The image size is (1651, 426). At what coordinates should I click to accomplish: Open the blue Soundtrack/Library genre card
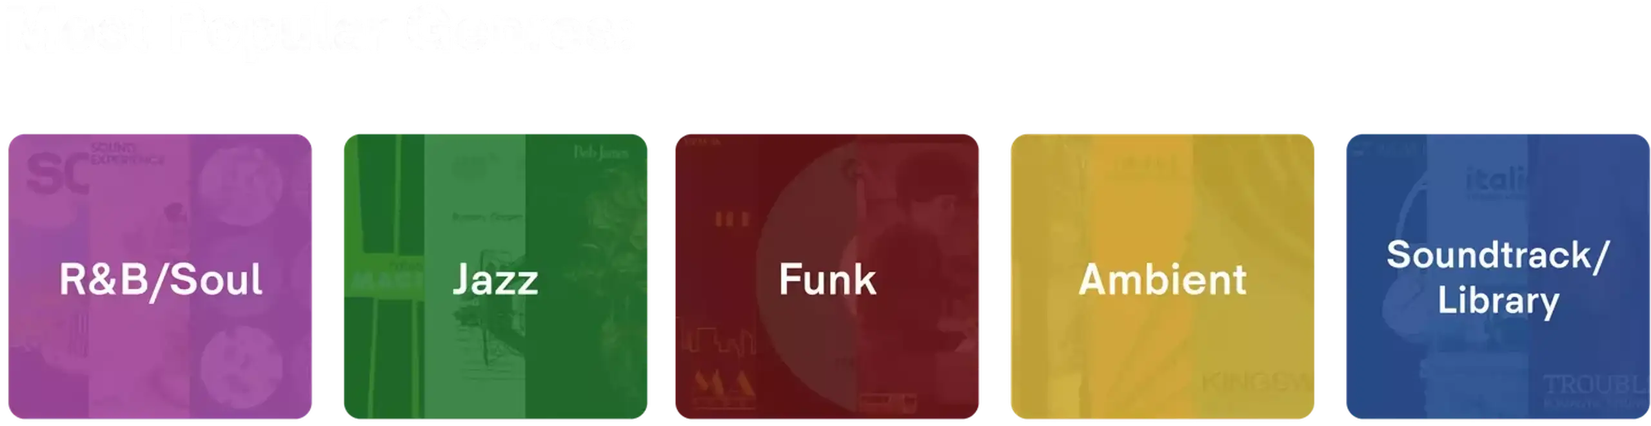pyautogui.click(x=1498, y=276)
